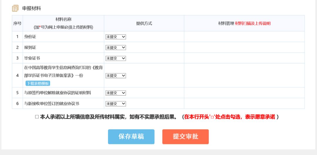Click the 与新接收单位签订的就业协议书 text
Screen dimensions: 317x155
coord(52,104)
